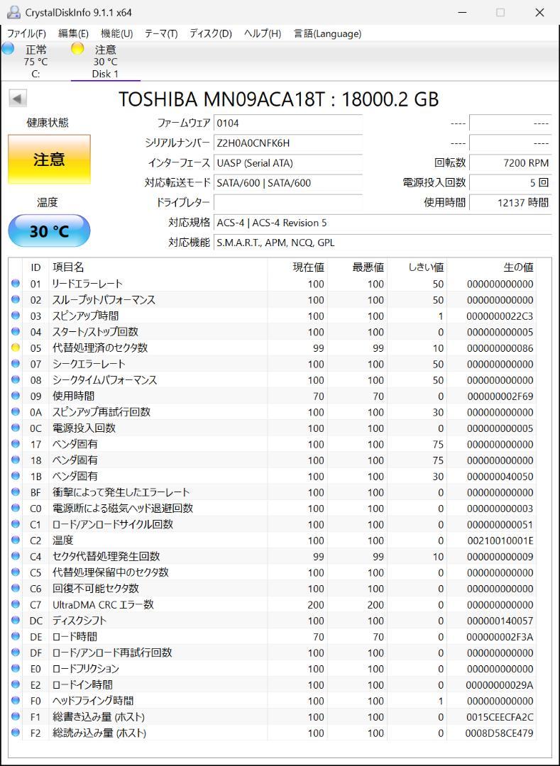The width and height of the screenshot is (560, 766).
Task: Click the 30 °C temperature indicator button
Action: tap(50, 231)
